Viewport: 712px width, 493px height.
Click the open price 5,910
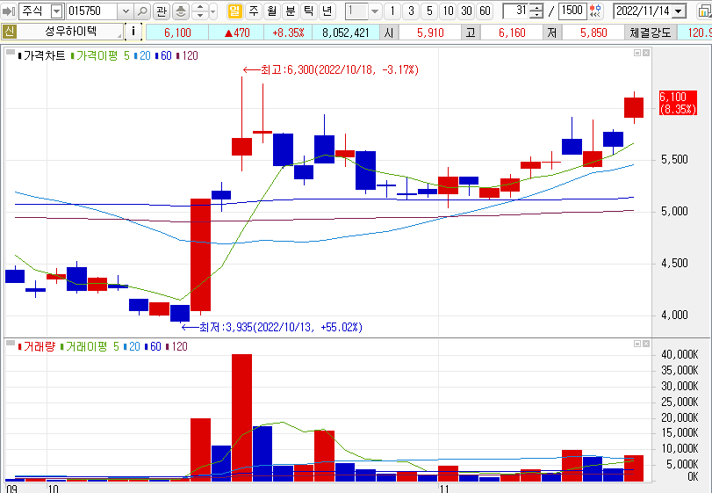coord(430,33)
